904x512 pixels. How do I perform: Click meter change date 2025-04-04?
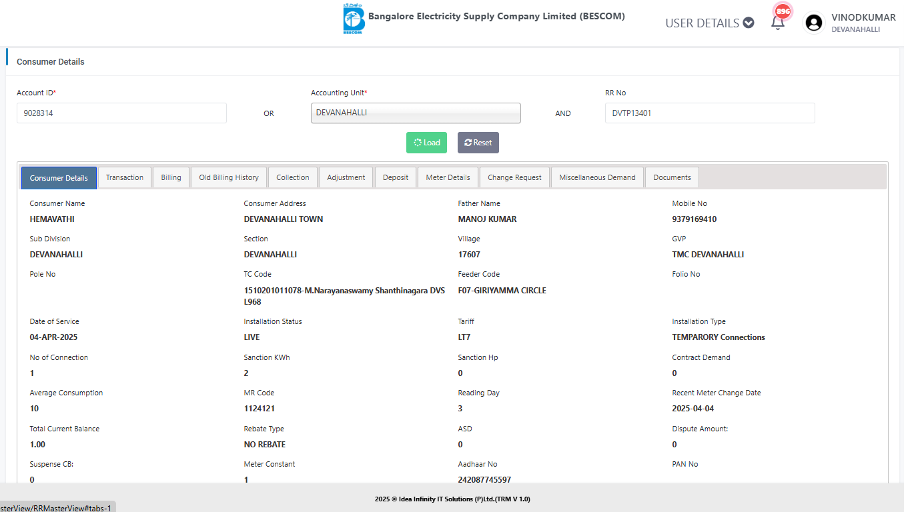point(693,409)
